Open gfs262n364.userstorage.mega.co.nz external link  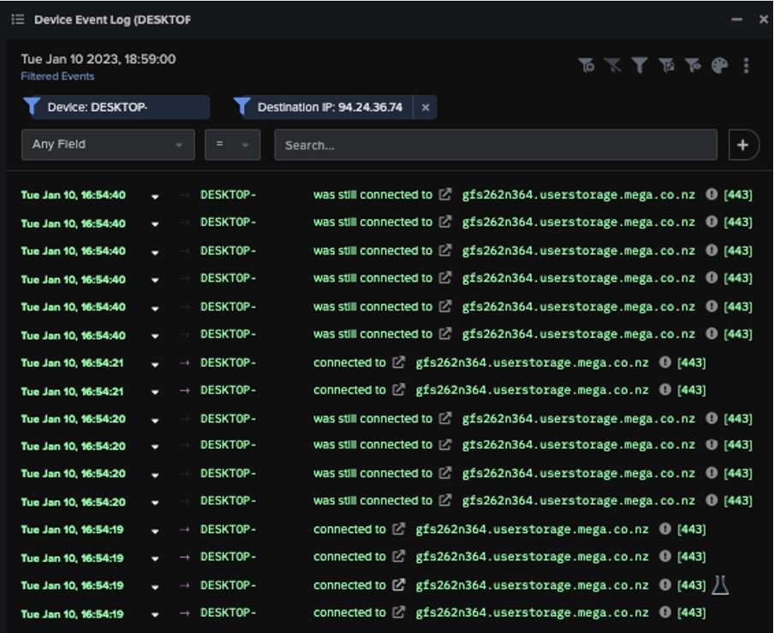click(x=444, y=194)
